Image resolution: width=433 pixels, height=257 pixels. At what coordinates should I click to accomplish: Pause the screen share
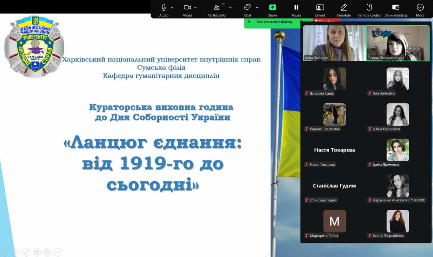296,8
